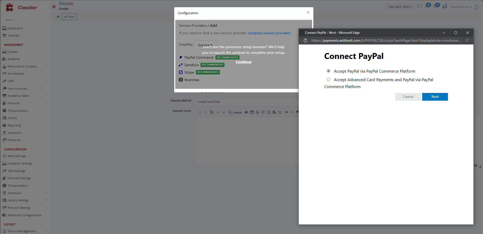Toggle the hamburger sidebar menu icon
The height and width of the screenshot is (234, 483).
54,7
